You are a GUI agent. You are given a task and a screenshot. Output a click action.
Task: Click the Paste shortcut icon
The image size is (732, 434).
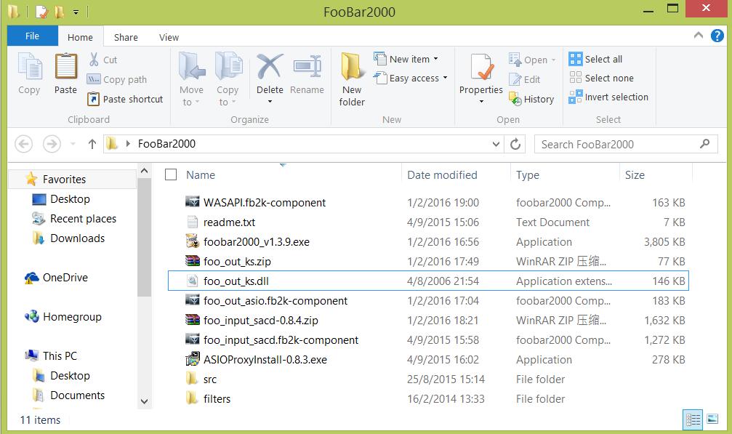[94, 99]
